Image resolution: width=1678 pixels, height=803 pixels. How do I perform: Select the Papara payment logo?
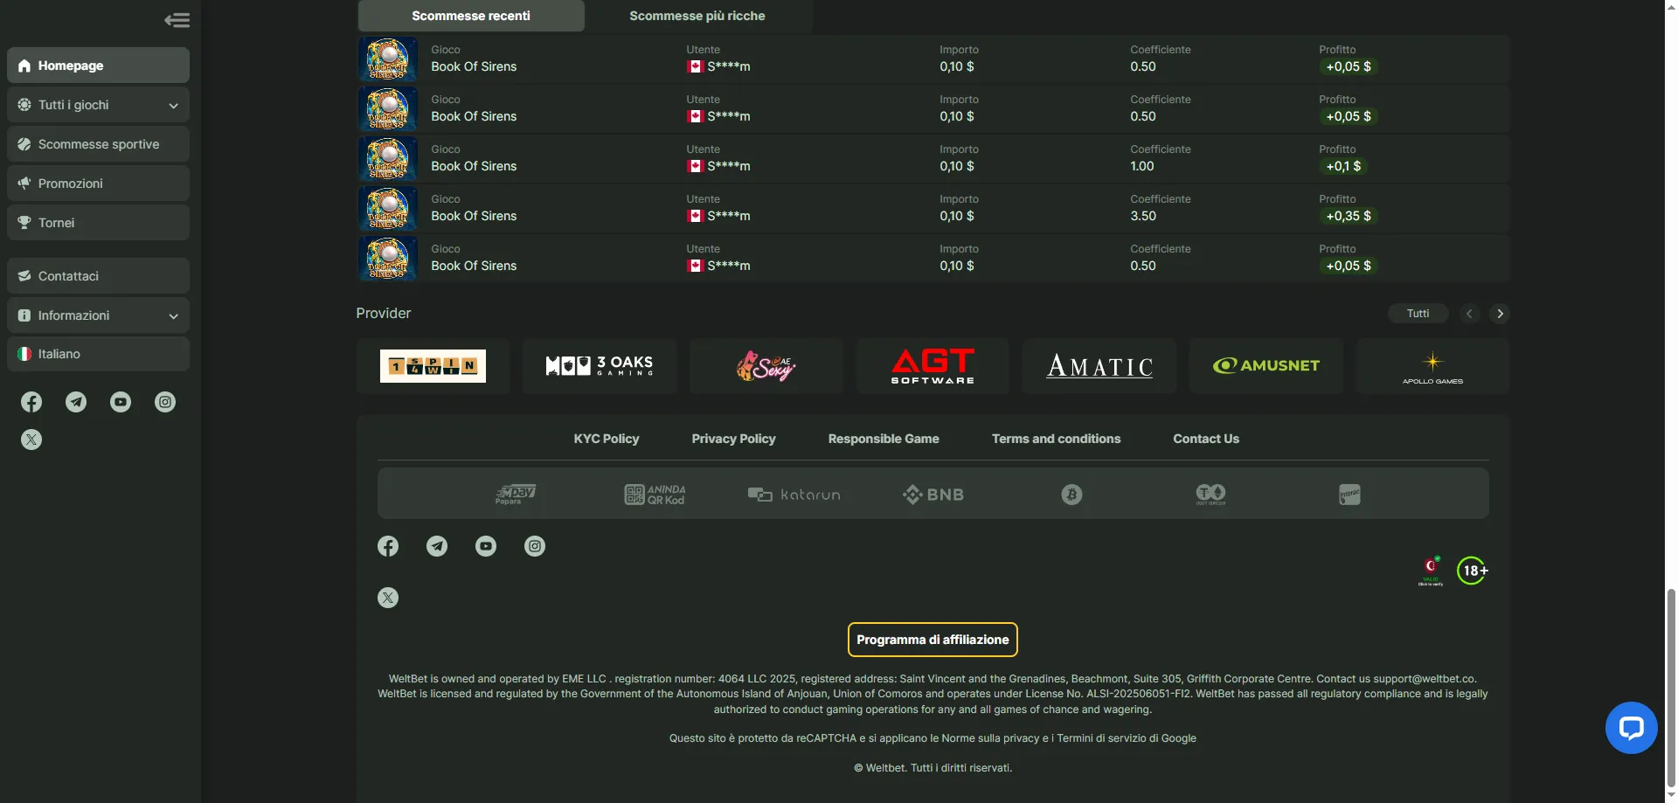(515, 495)
